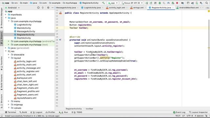The width and height of the screenshot is (210, 118).
Task: Toggle the Build Variants tool window
Action: click(x=1, y=82)
